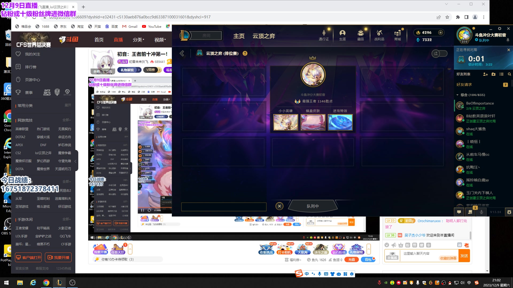Click the add friend icon in 好友列表
513x288 pixels.
(x=485, y=74)
